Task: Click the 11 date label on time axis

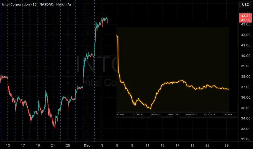Action: pyautogui.click(x=147, y=145)
